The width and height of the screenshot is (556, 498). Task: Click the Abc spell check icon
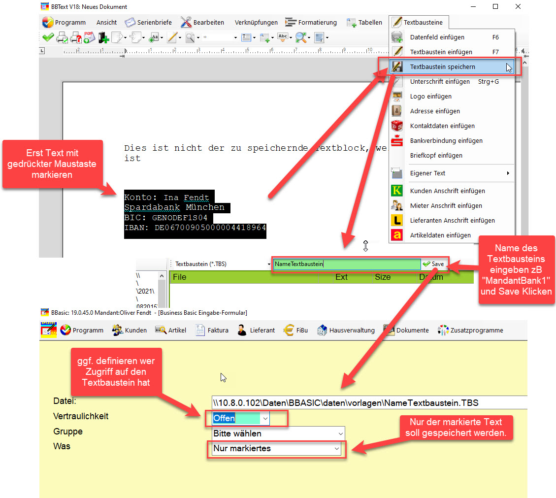click(283, 37)
